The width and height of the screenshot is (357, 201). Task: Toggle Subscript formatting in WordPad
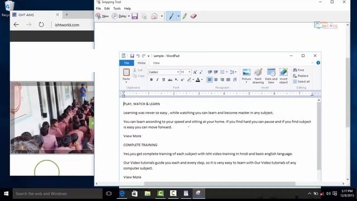coord(176,79)
